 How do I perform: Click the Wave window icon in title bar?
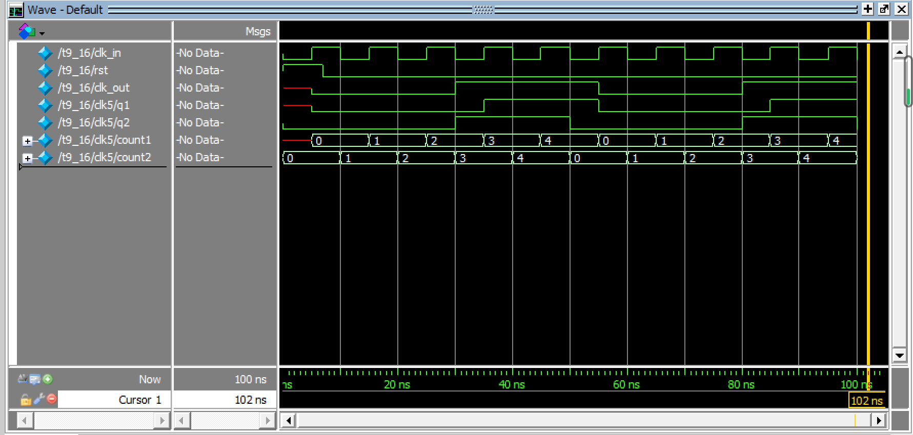click(x=16, y=10)
